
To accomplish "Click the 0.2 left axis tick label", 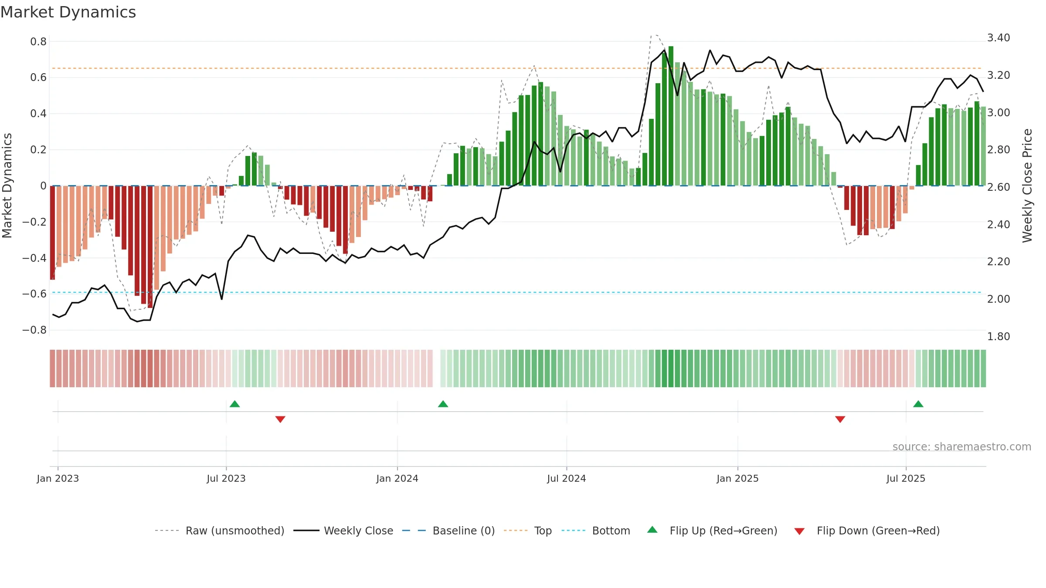I will 38,150.
